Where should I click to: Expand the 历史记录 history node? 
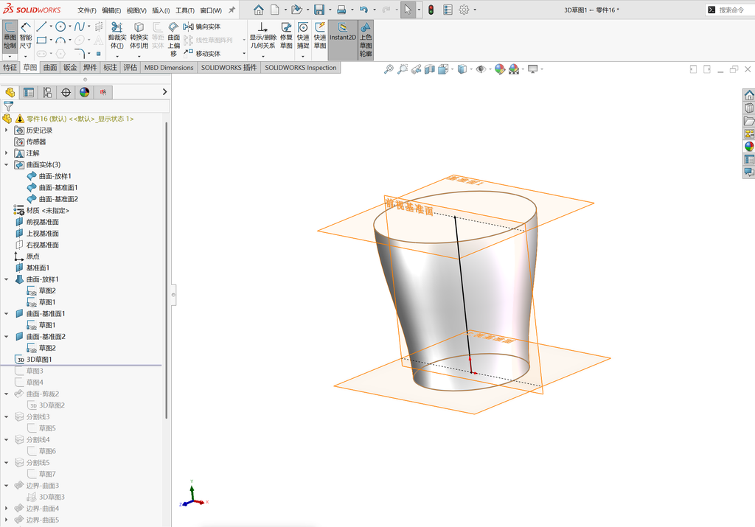6,130
